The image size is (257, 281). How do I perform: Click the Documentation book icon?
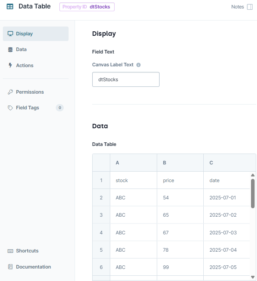coord(10,267)
